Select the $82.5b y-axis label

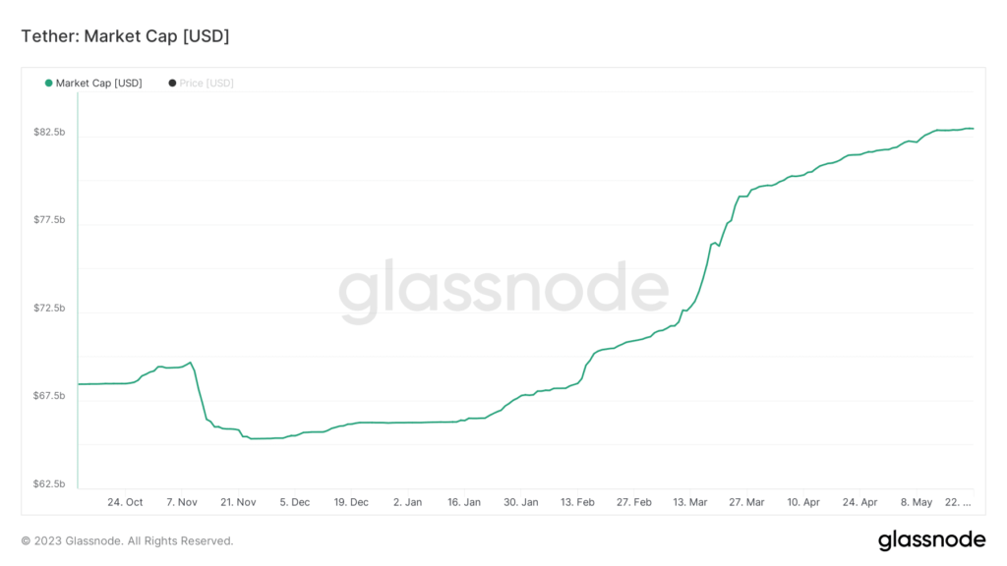pos(49,132)
